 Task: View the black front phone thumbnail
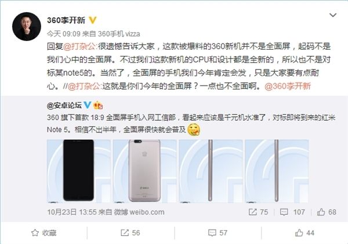point(78,171)
